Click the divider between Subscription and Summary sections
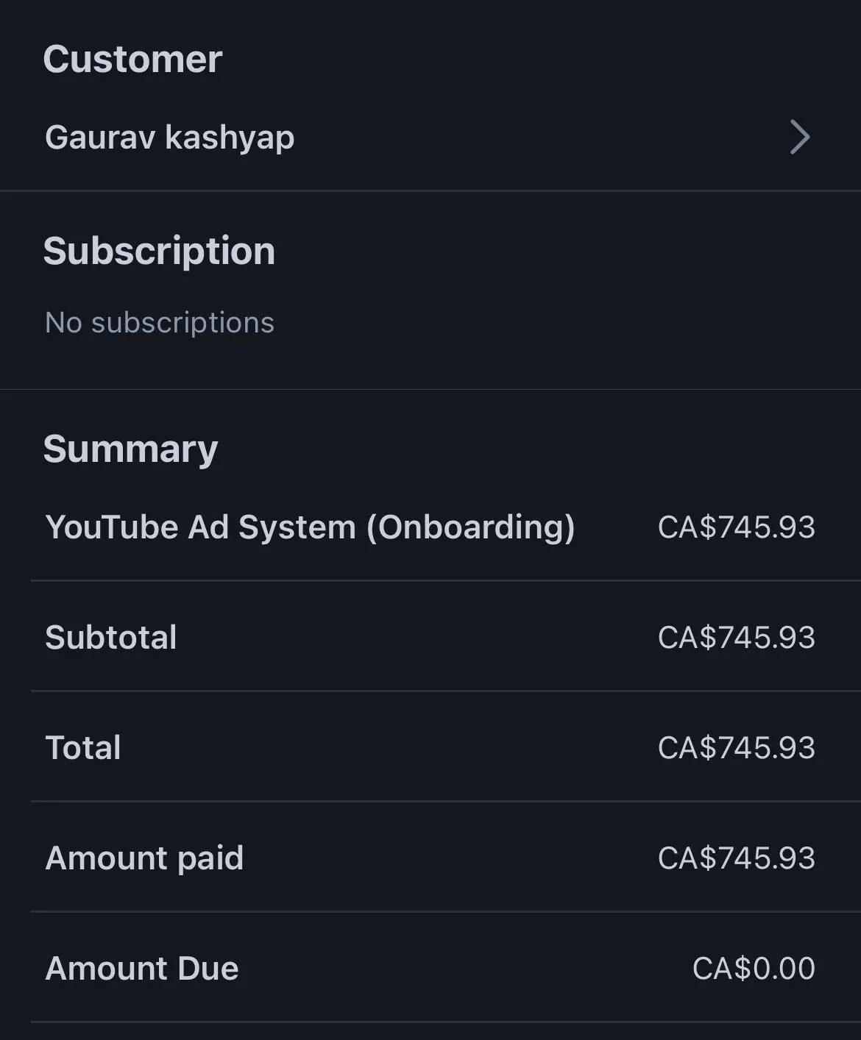The width and height of the screenshot is (861, 1040). click(431, 389)
